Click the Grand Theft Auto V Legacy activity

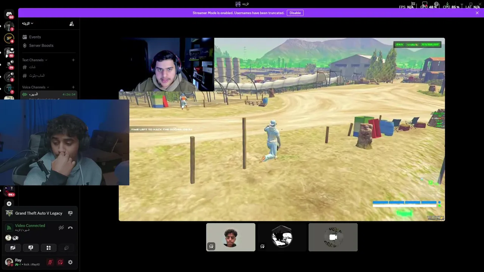pyautogui.click(x=39, y=213)
